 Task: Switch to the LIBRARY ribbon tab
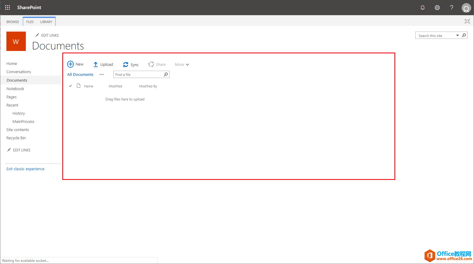point(46,22)
